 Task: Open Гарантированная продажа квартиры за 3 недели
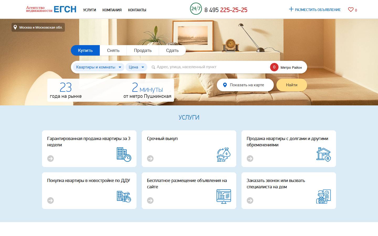click(89, 142)
